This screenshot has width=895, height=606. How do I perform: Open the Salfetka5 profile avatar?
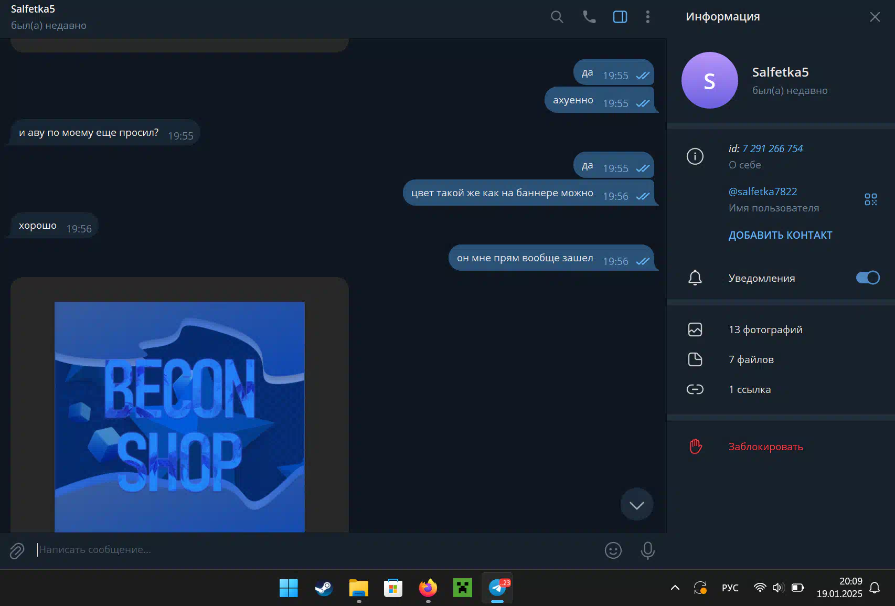coord(710,80)
